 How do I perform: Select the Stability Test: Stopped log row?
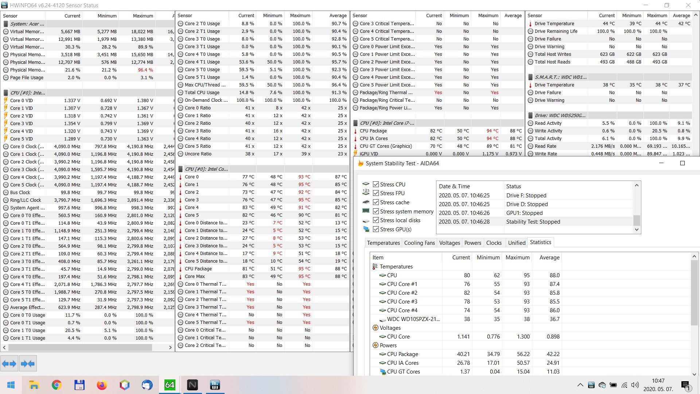[534, 222]
